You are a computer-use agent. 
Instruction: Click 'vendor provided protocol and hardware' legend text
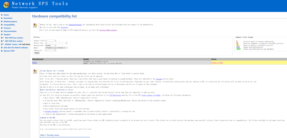[258, 49]
